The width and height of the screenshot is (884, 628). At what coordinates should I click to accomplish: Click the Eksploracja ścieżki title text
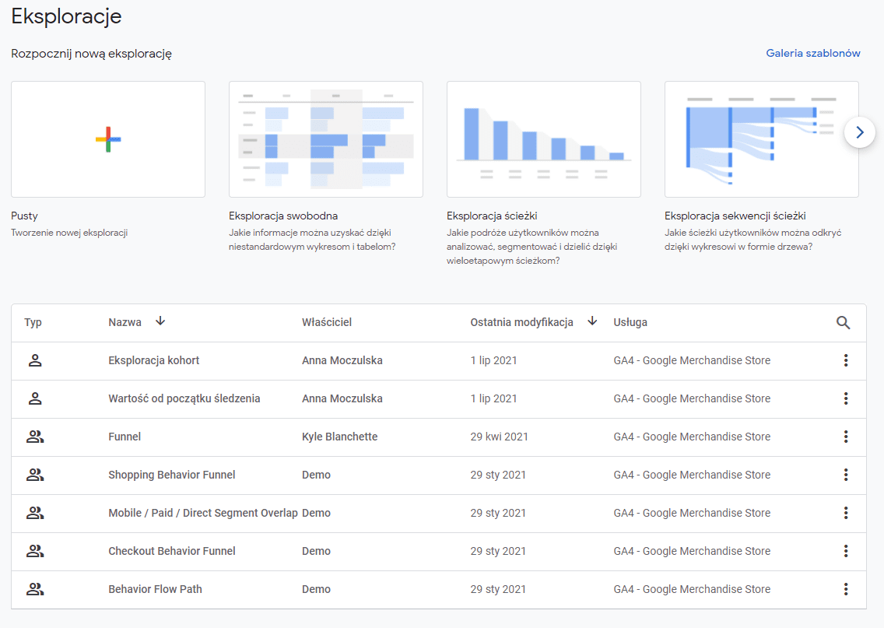point(492,216)
